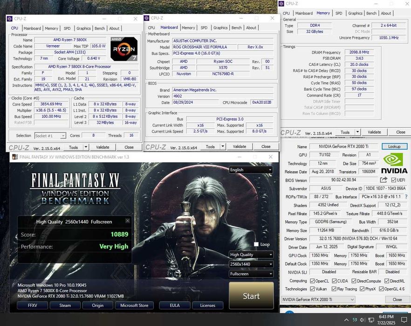
Task: Switch to Mainboard tab in CPU window
Action: tap(32, 28)
